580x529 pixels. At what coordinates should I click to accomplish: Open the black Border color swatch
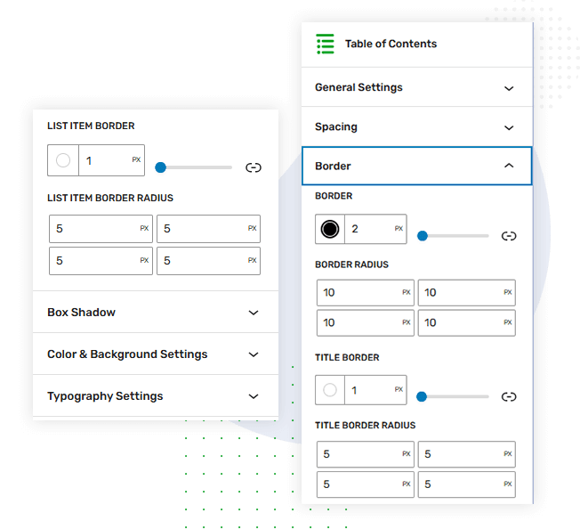pos(330,230)
